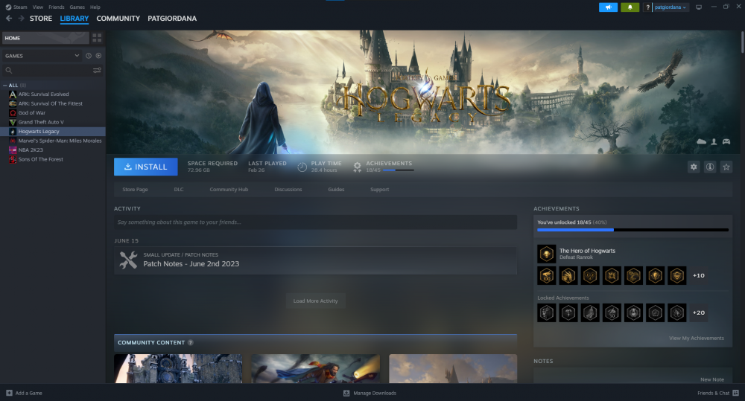Click the achievements progress bar
Screen dimensions: 745x401
pos(632,230)
